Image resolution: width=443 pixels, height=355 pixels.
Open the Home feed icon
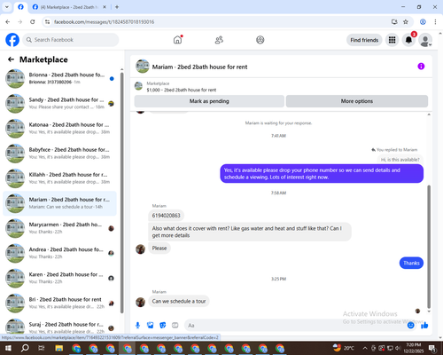point(177,40)
